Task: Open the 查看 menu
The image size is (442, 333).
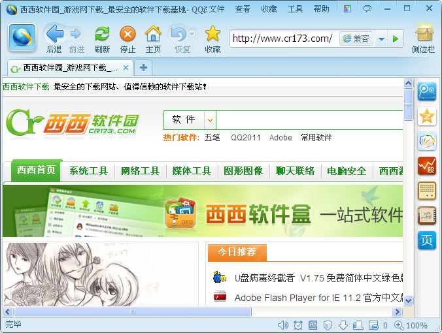Action: [243, 9]
